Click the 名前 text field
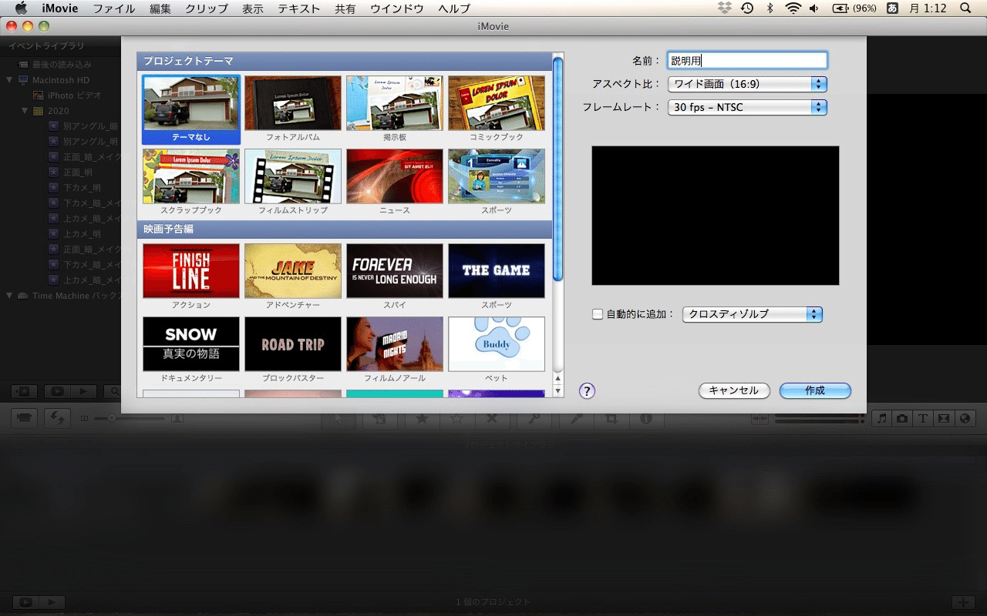The image size is (987, 616). pyautogui.click(x=747, y=61)
